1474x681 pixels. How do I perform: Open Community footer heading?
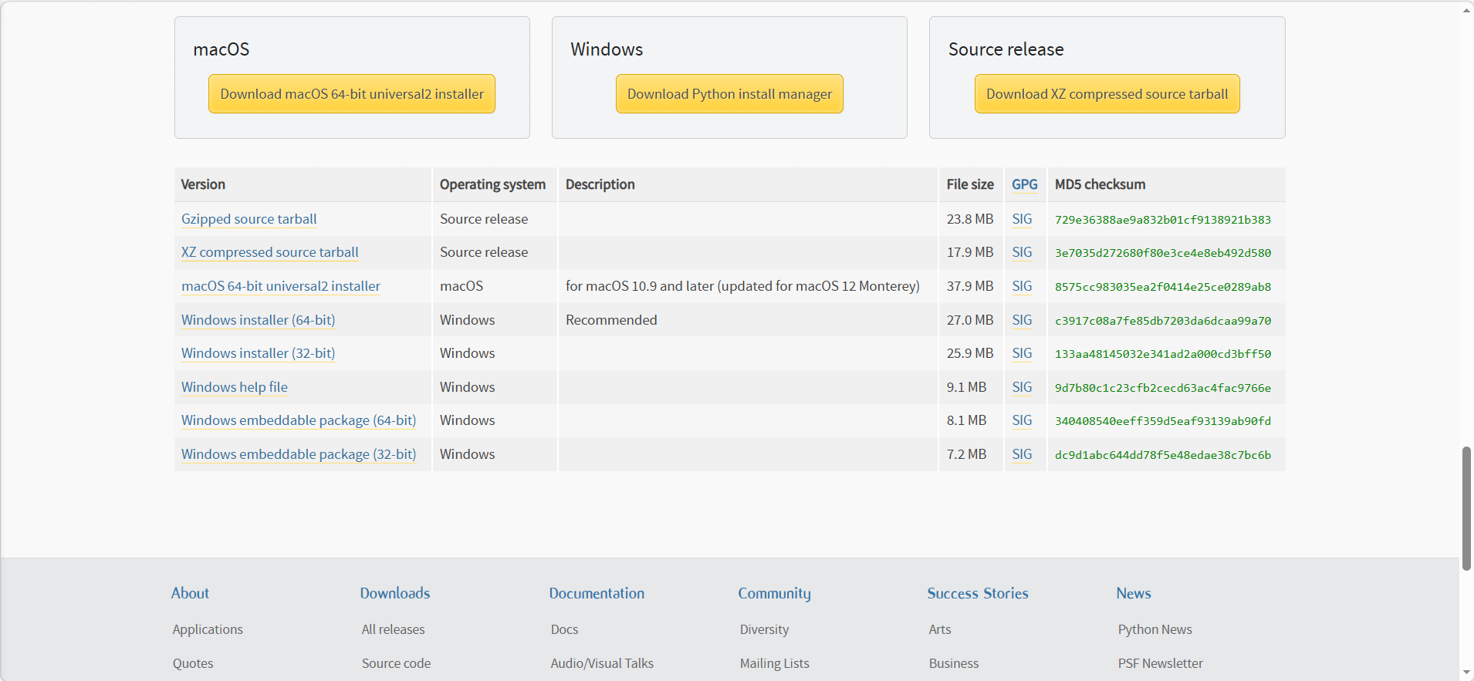(774, 593)
